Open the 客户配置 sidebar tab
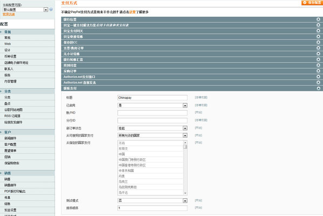323x216 pixels. click(28, 144)
